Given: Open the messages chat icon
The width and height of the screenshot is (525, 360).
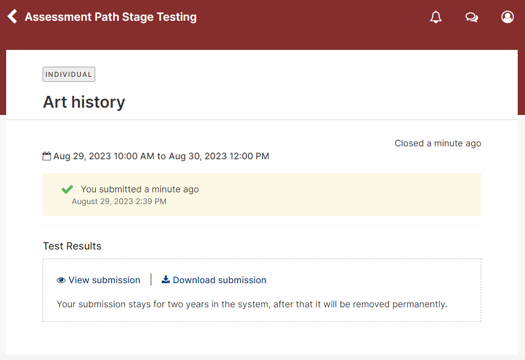Looking at the screenshot, I should click(471, 17).
